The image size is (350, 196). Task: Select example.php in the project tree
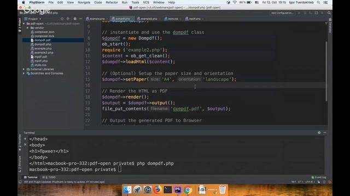point(43,48)
